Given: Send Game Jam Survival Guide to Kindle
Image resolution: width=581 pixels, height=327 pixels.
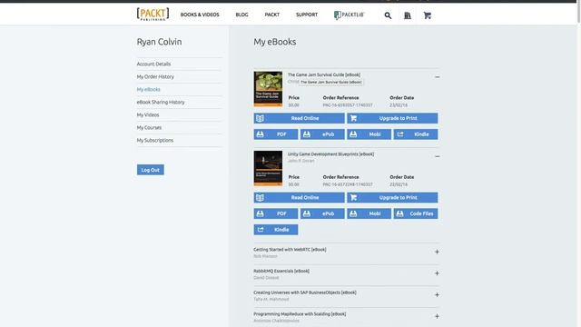Looking at the screenshot, I should 416,134.
